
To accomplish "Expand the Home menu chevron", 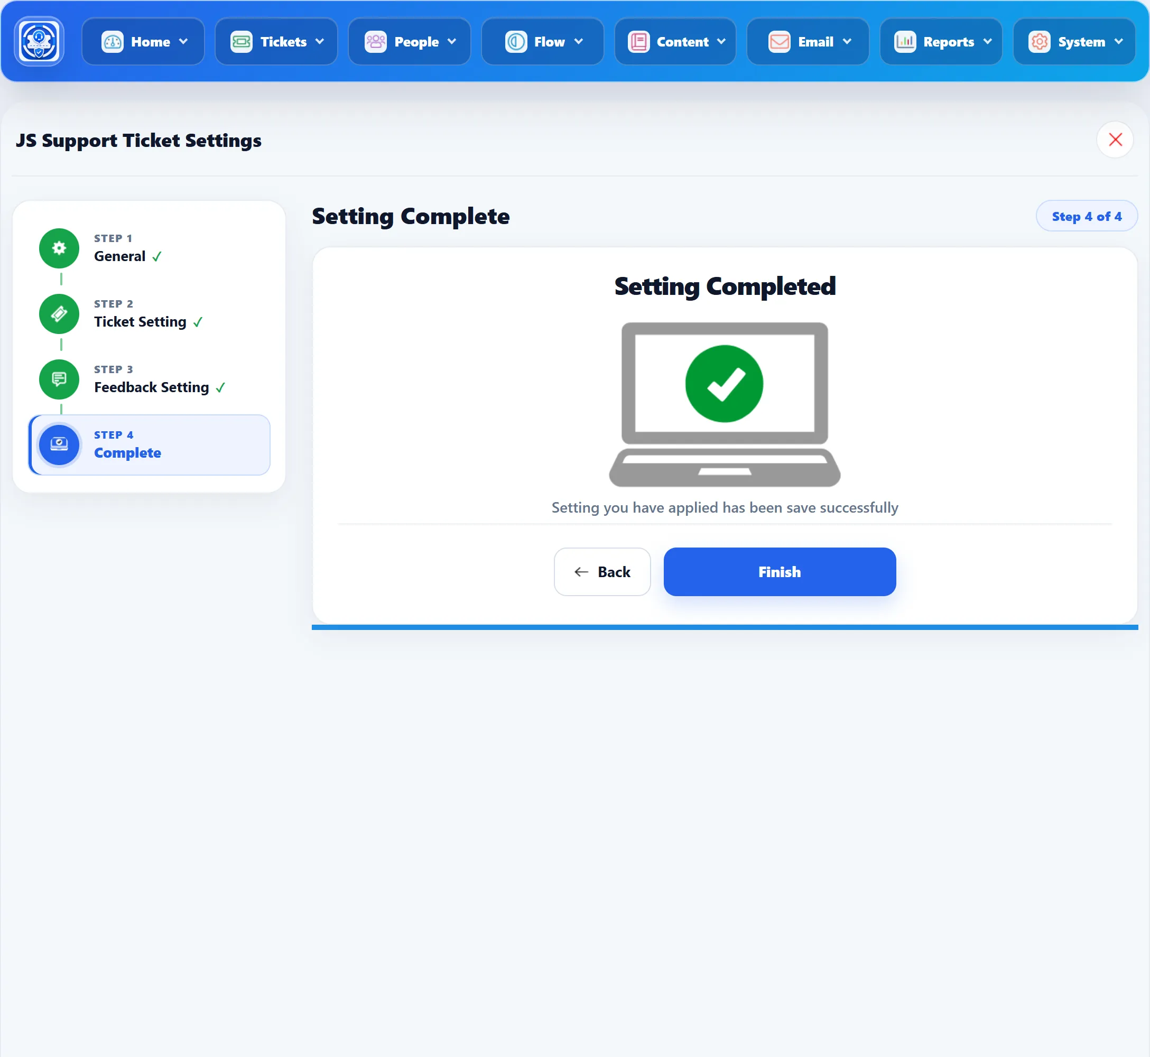I will (x=183, y=42).
